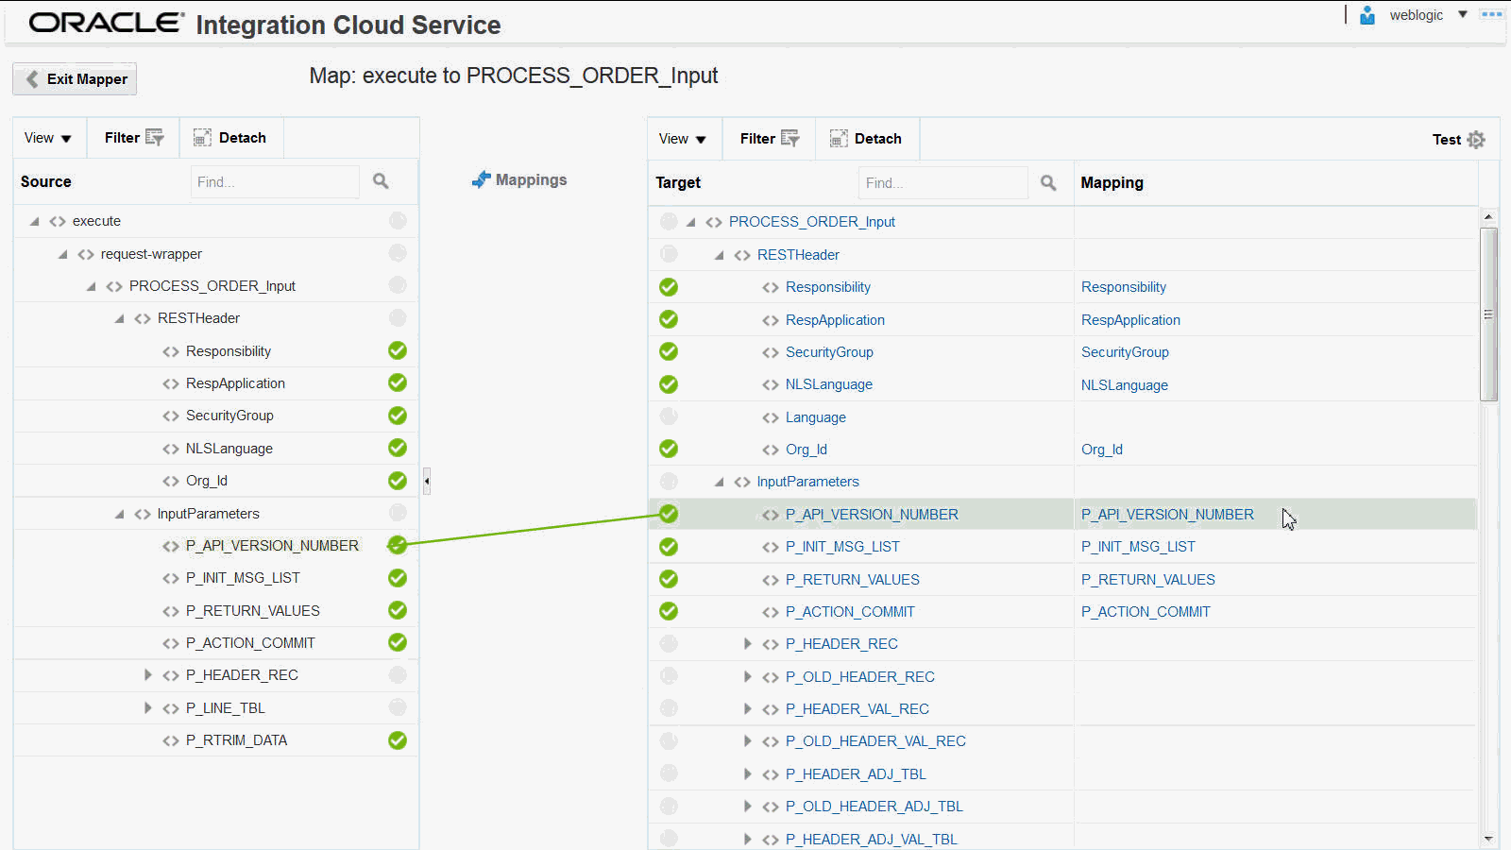1511x850 pixels.
Task: Click the Test button with gear icon
Action: 1459,140
